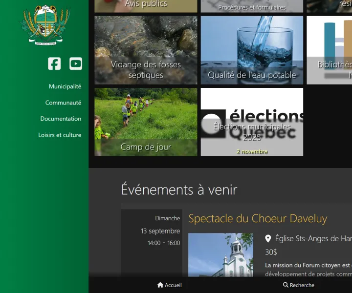Click the 30$ price text

(x=271, y=252)
